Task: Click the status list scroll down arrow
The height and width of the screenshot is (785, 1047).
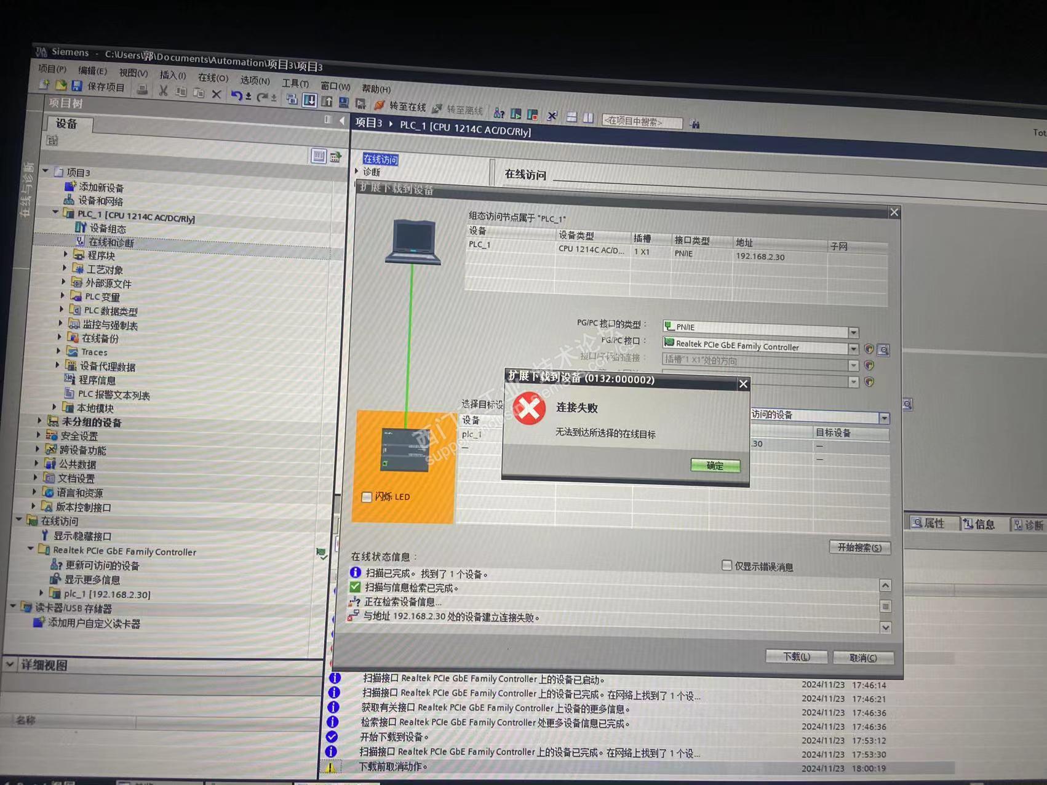Action: pyautogui.click(x=885, y=628)
